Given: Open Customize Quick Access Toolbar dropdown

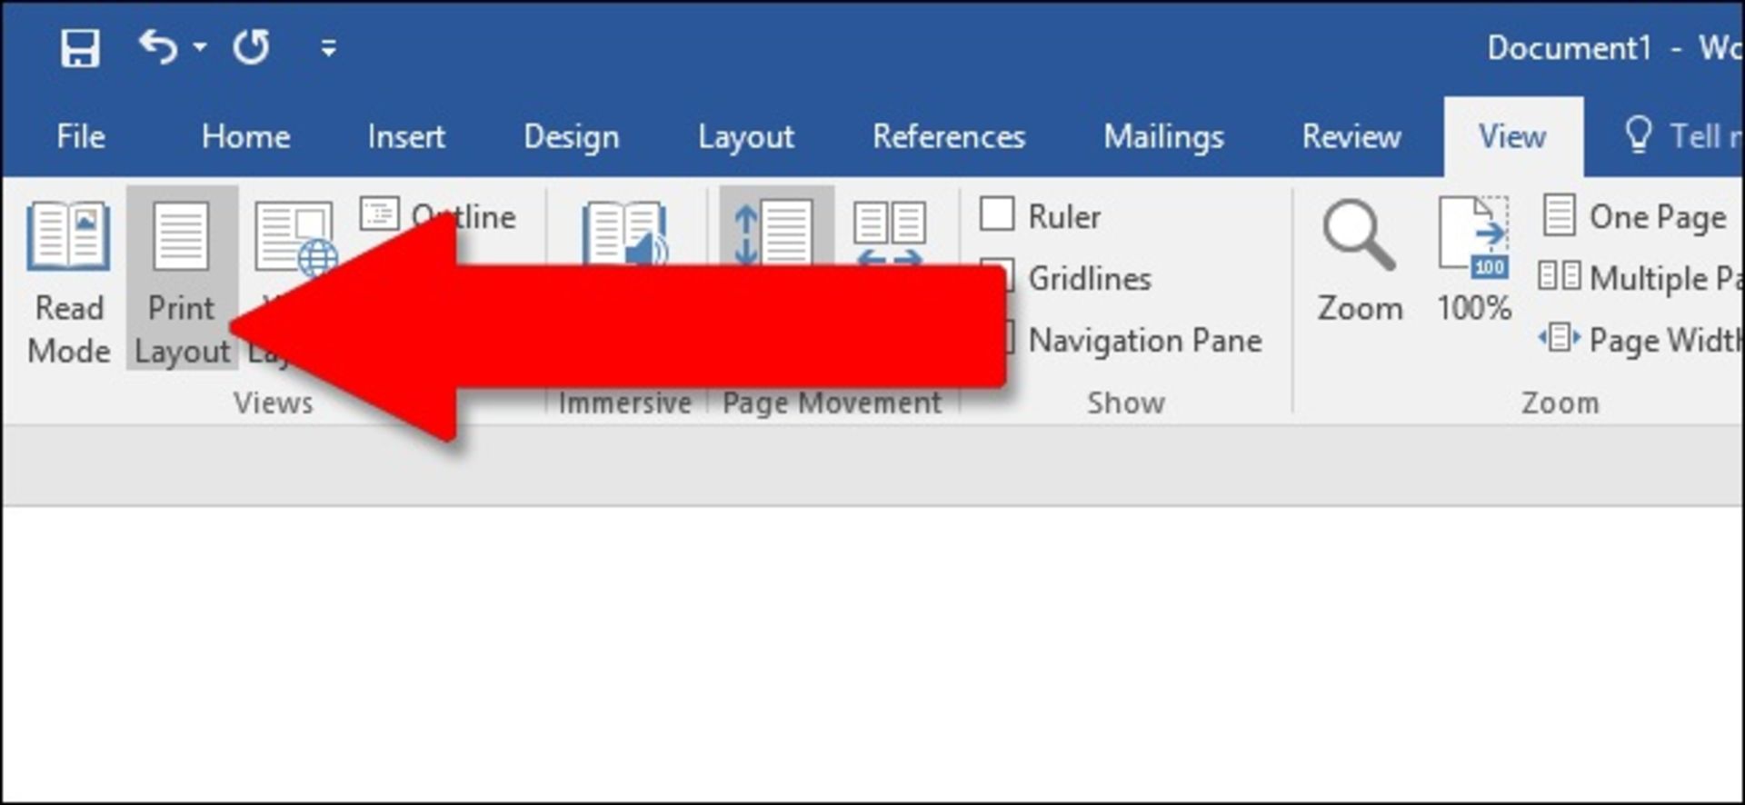Looking at the screenshot, I should (329, 47).
